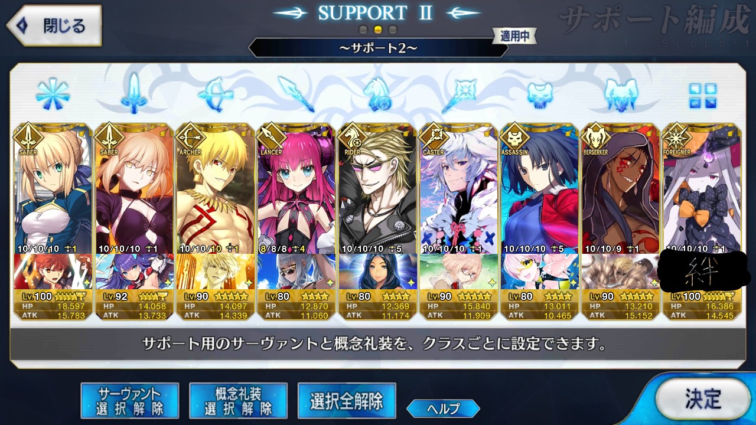Select the Extra class grid icon
Viewport: 756px width, 425px height.
[703, 96]
